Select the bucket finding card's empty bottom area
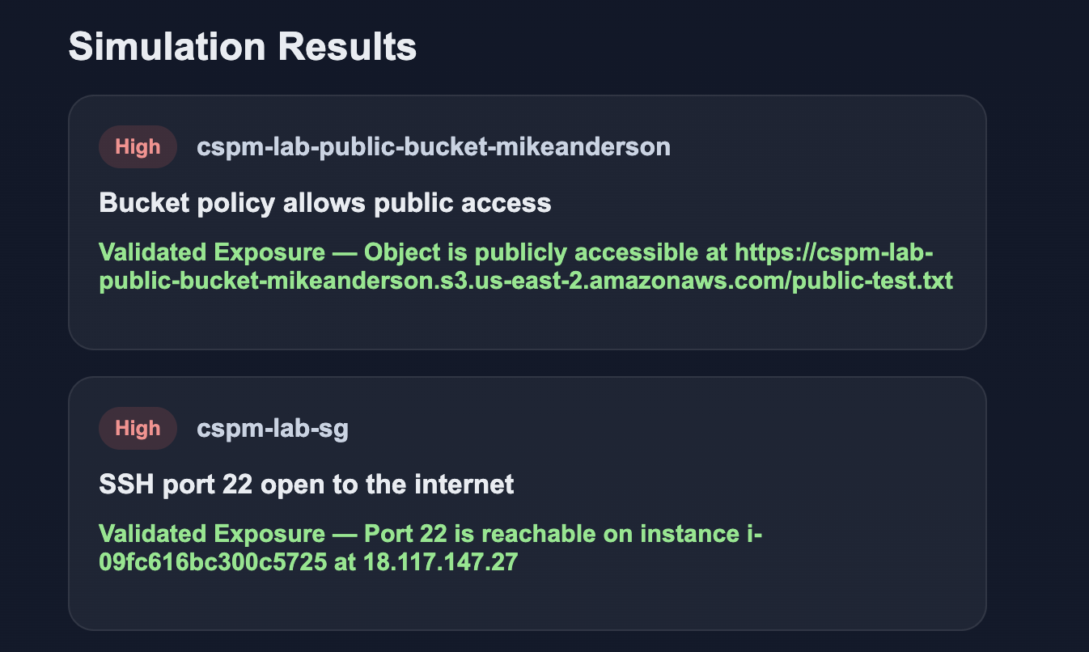This screenshot has height=652, width=1089. point(527,324)
